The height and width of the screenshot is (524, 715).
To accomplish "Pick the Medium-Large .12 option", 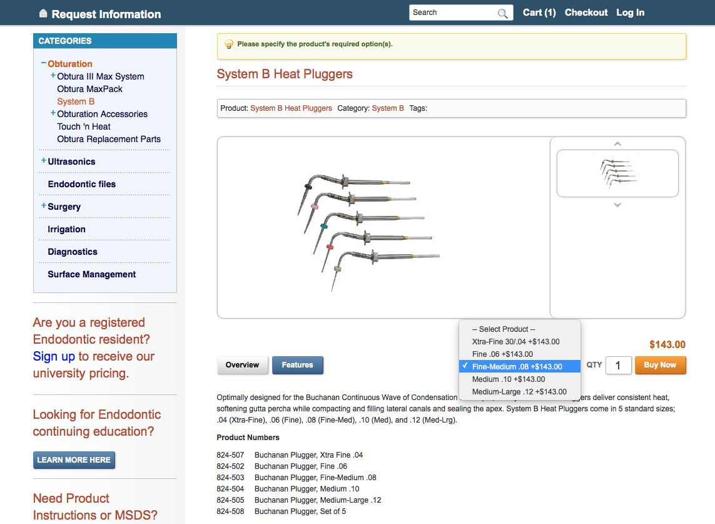I will [x=520, y=392].
